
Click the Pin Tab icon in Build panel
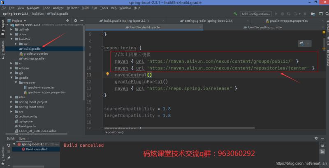(9, 158)
